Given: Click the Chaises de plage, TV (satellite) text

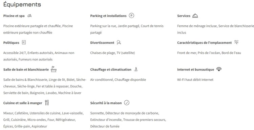Looking at the screenshot, I should (x=112, y=53).
